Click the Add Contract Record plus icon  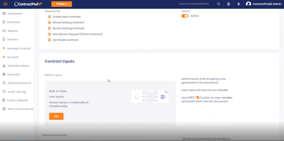(4, 109)
